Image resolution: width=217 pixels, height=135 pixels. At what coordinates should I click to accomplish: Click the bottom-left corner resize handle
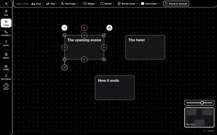click(64, 59)
